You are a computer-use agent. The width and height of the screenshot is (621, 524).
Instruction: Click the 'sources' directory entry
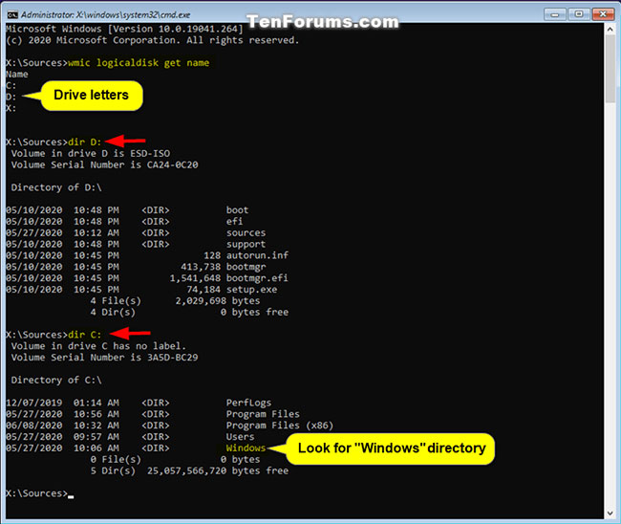coord(246,232)
